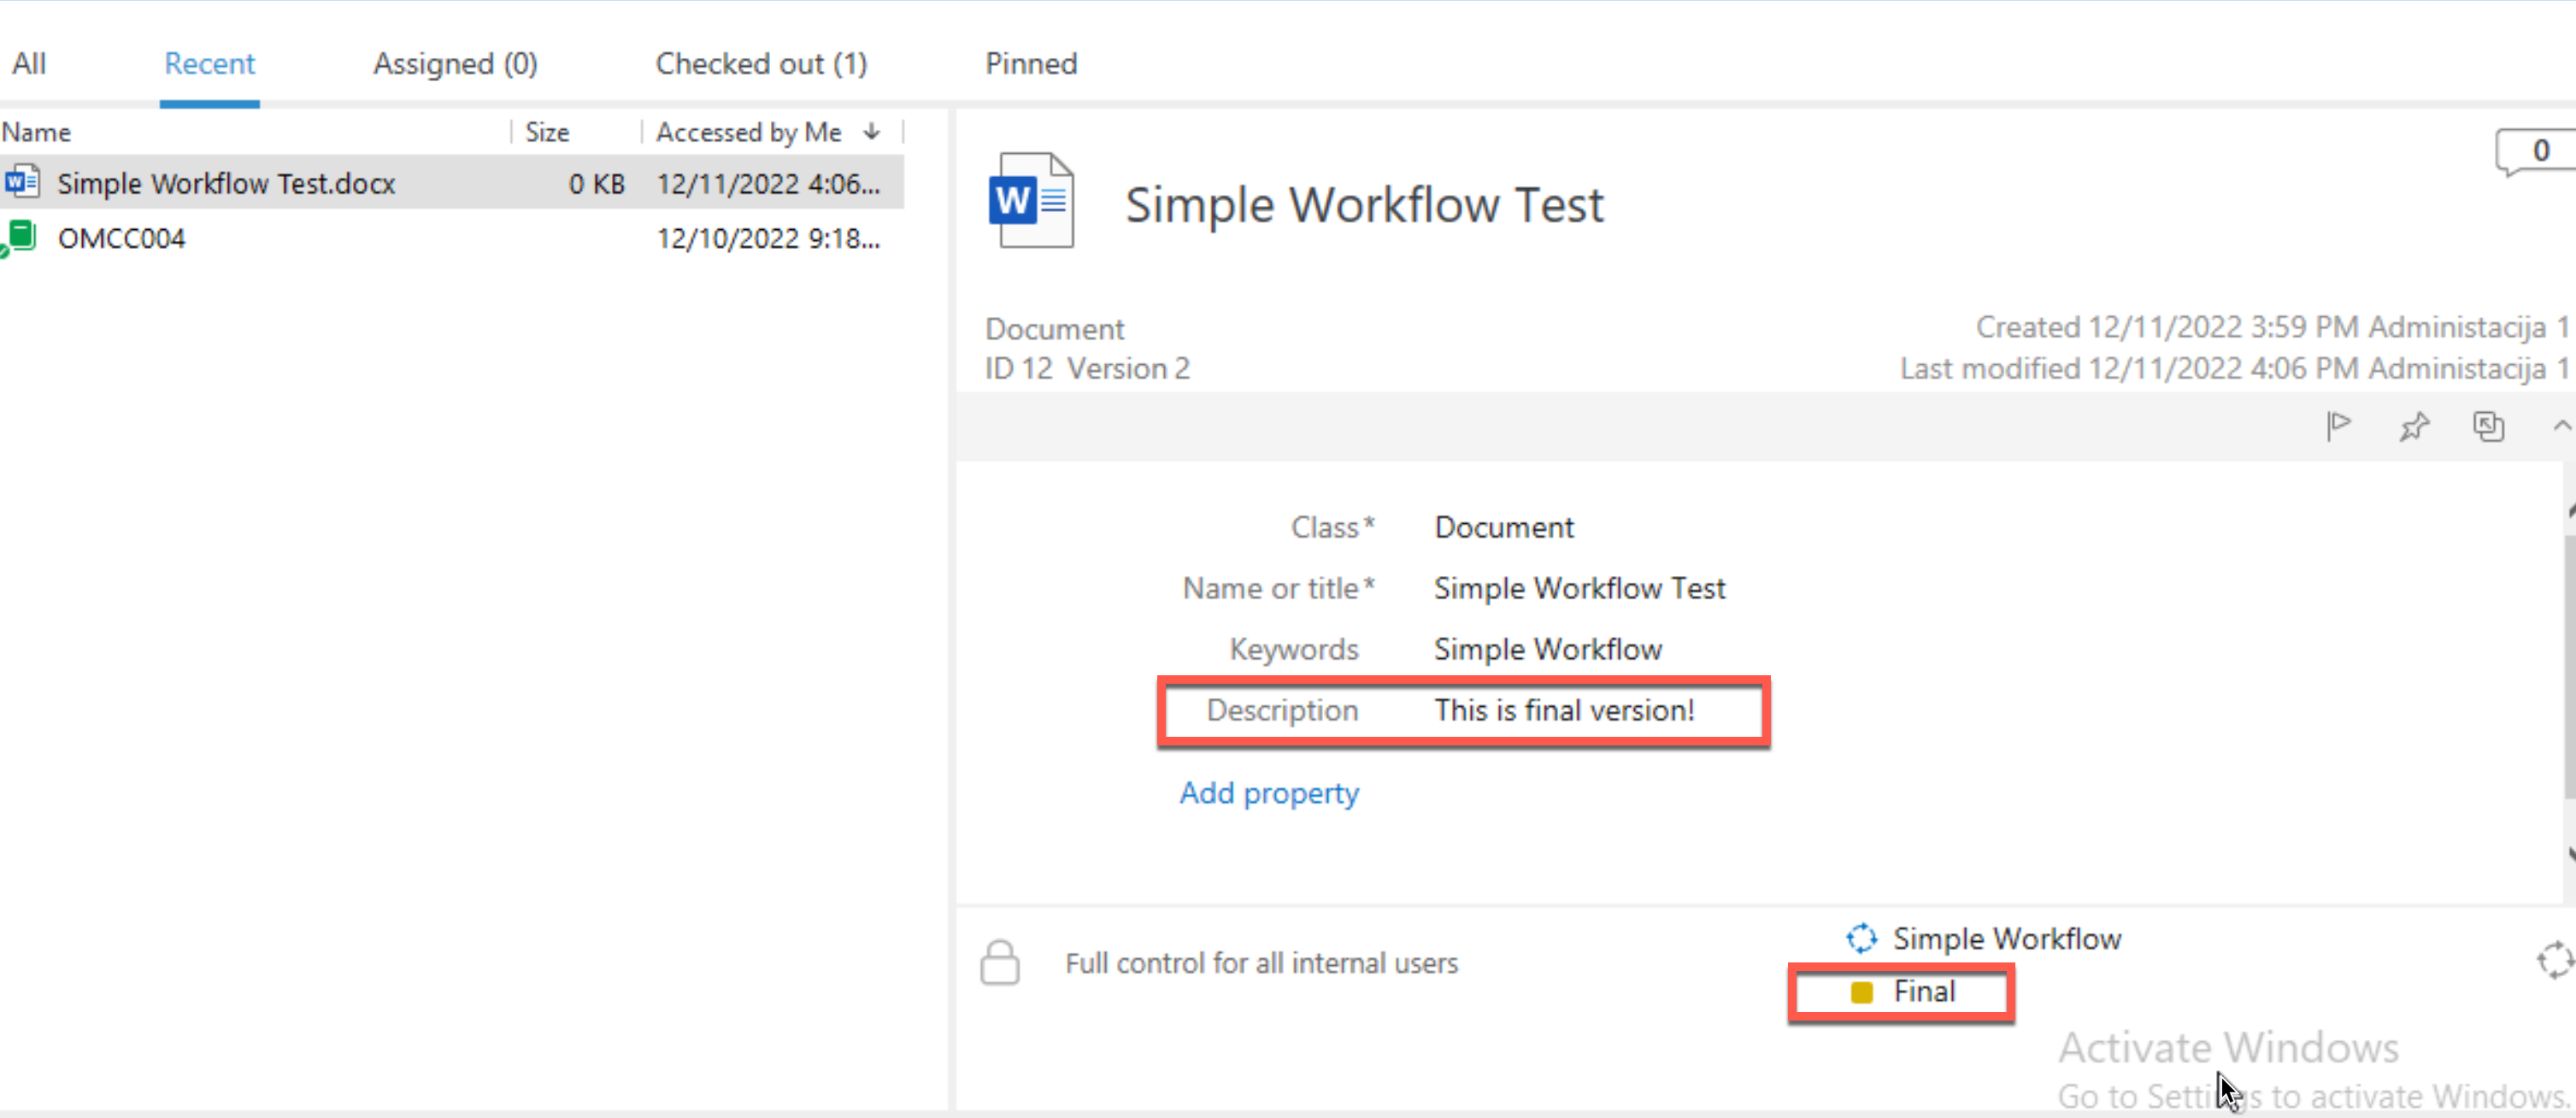
Task: Switch to the Pinned tab
Action: (1031, 63)
